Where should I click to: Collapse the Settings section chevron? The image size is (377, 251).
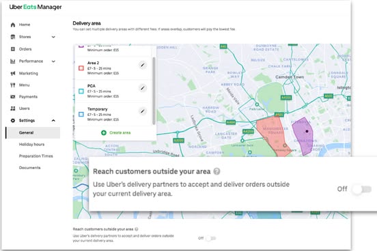pos(53,121)
